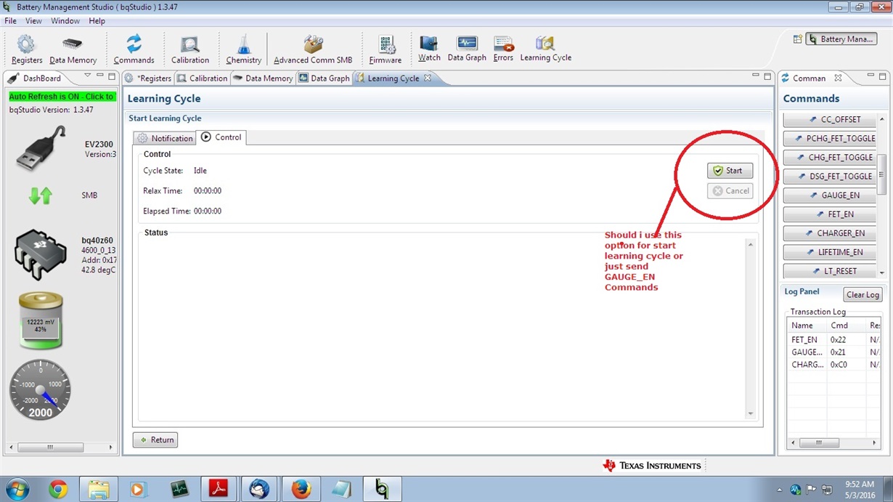The image size is (893, 502).
Task: Open Thunderbird from the taskbar
Action: (259, 490)
